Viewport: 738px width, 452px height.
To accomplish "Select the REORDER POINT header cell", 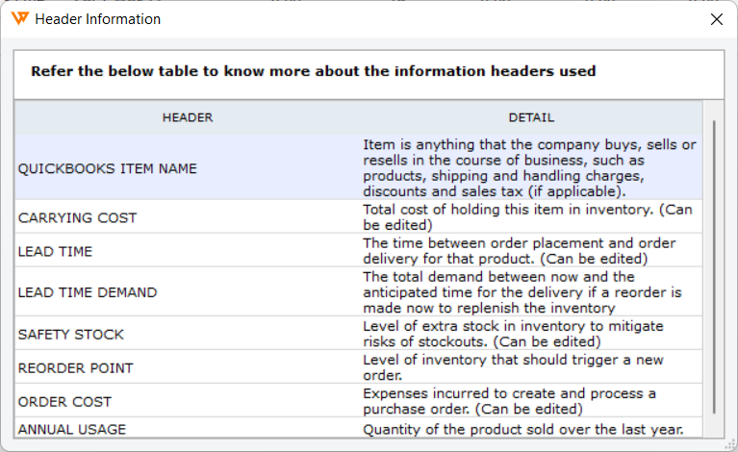I will pos(188,367).
